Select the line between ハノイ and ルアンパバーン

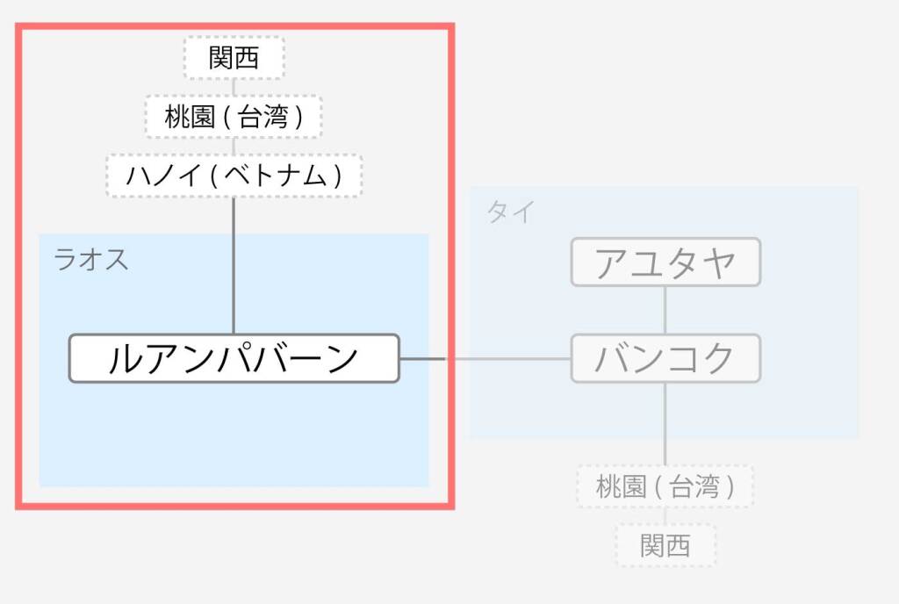(x=234, y=266)
